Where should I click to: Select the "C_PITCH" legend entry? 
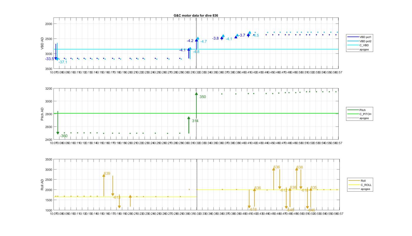(358, 114)
